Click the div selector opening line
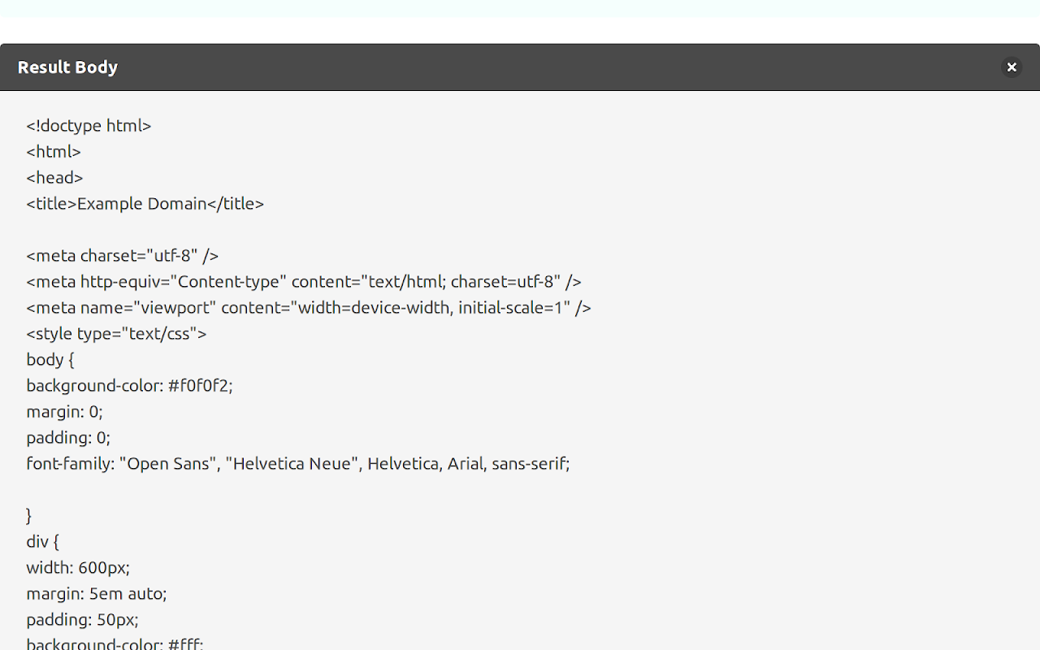The width and height of the screenshot is (1040, 650). 43,541
